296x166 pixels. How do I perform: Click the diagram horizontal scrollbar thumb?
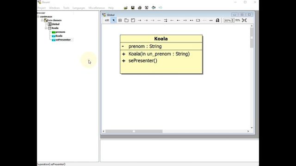134,131
